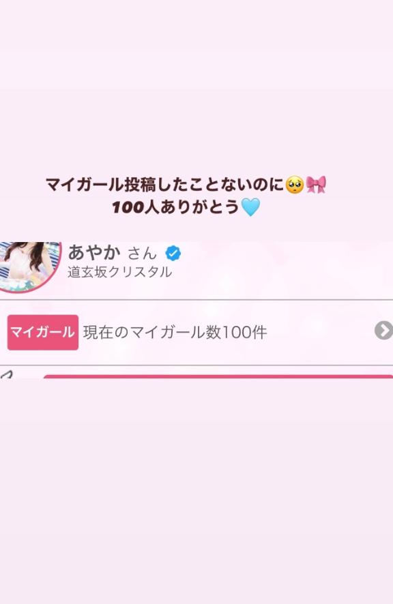The image size is (393, 604).
Task: Tap the blank pink area above the caption
Action: [196, 85]
